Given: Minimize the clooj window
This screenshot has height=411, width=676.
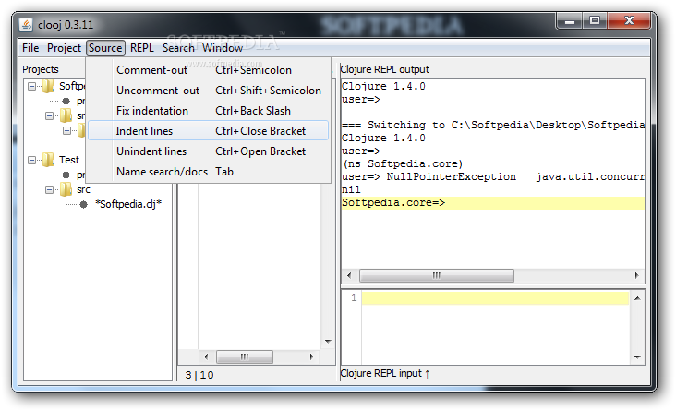Looking at the screenshot, I should point(570,21).
